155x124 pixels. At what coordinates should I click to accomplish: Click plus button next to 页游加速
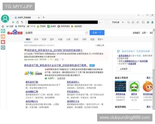point(123,22)
